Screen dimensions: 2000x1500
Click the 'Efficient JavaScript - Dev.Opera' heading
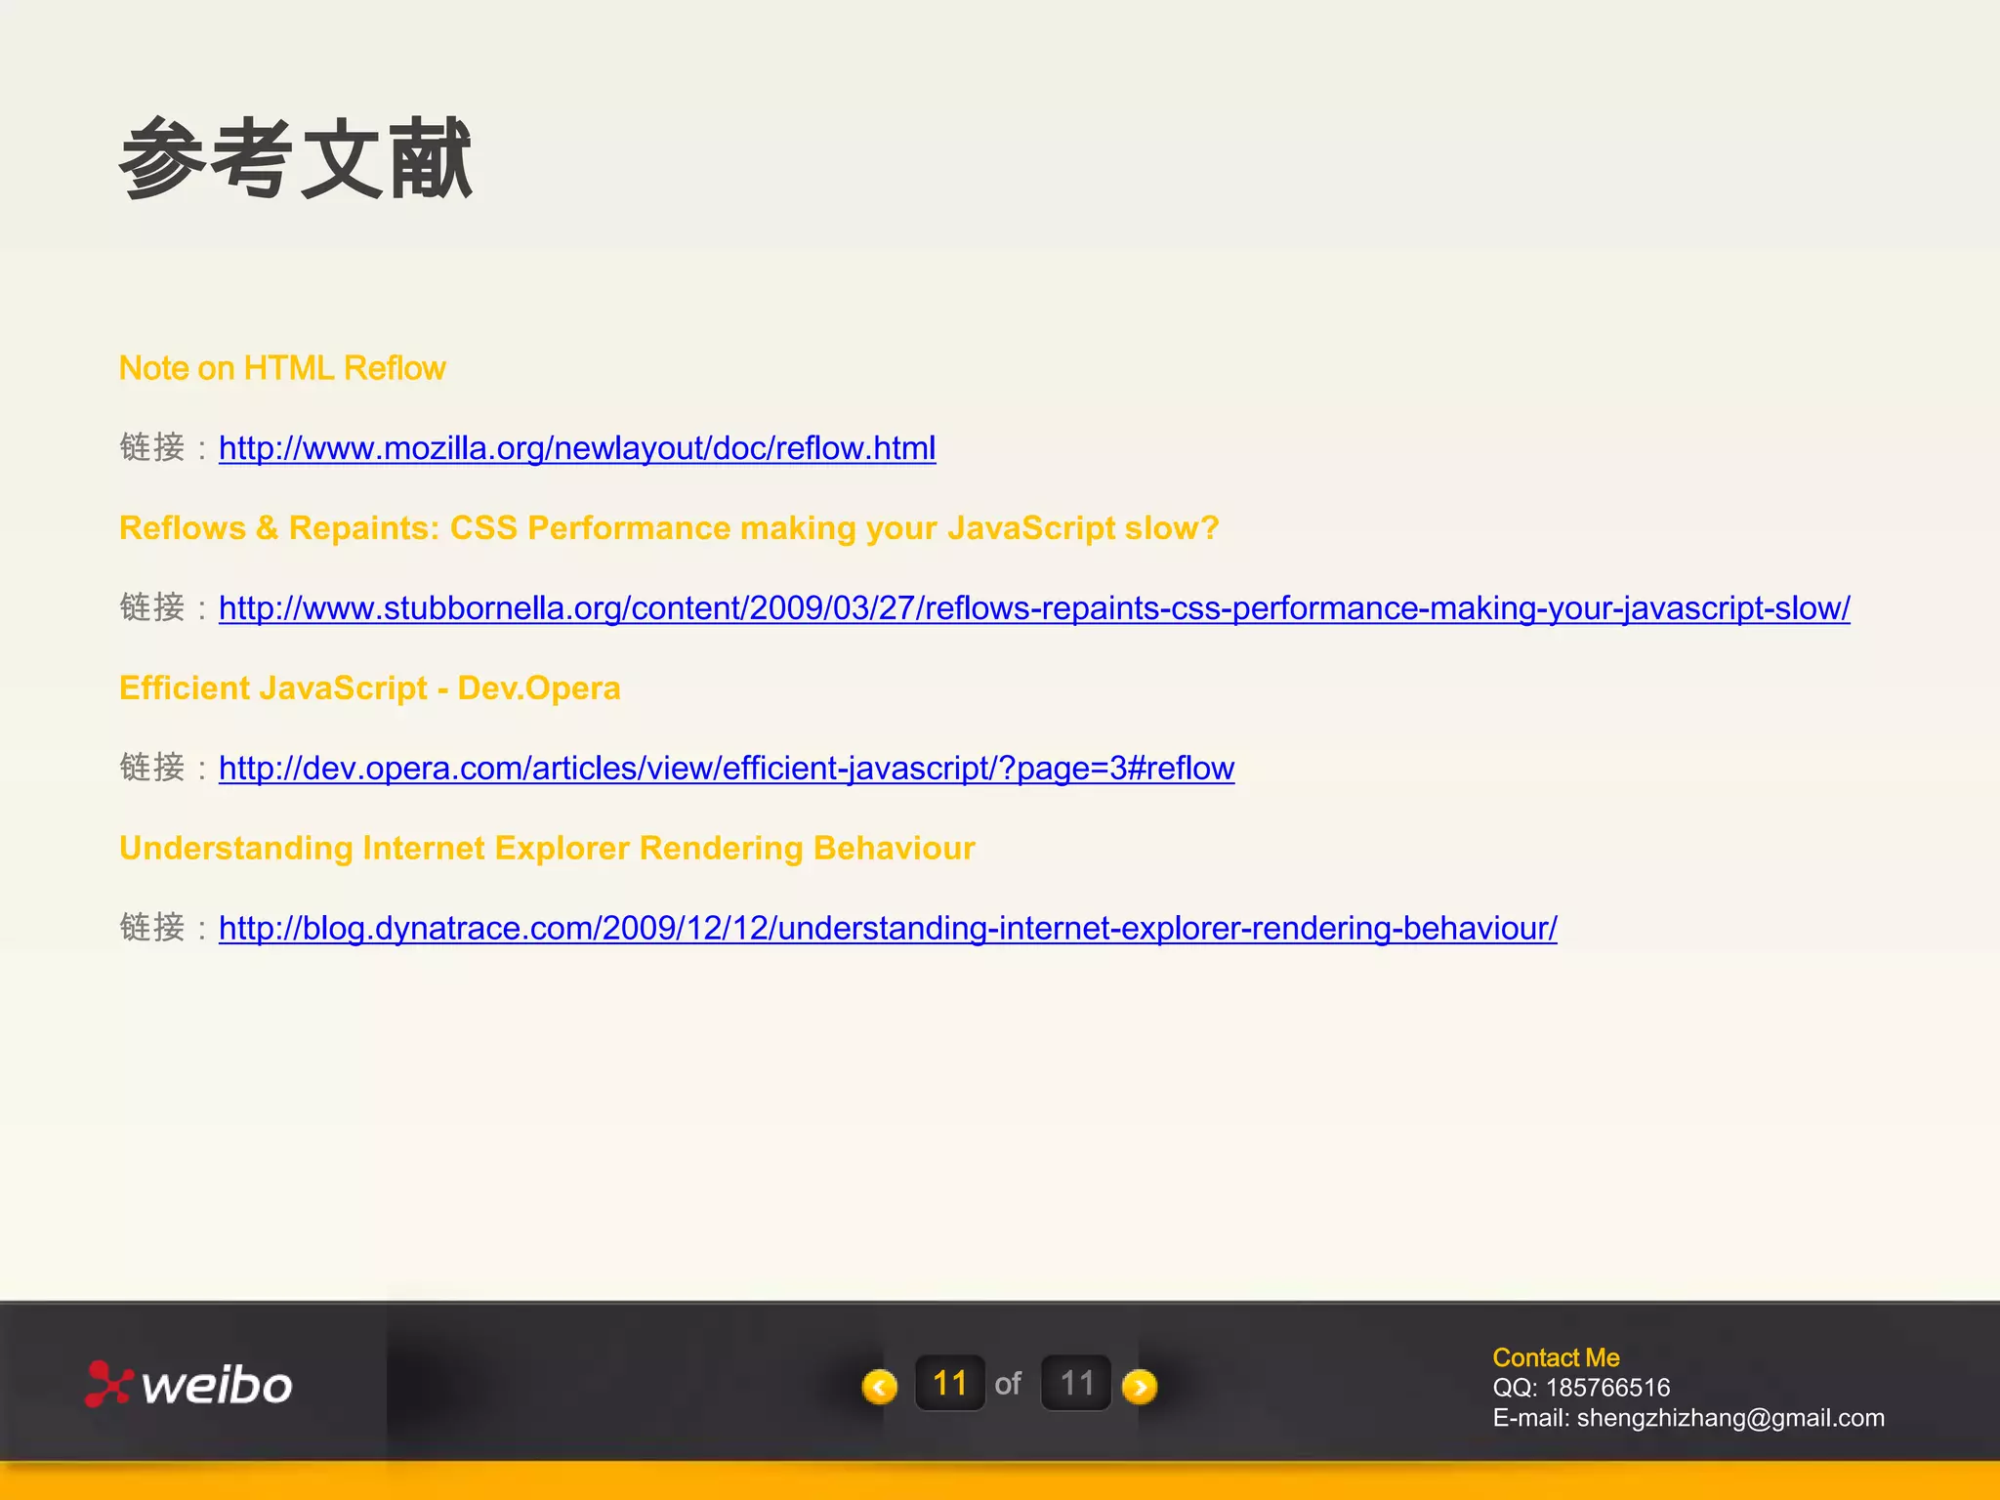click(370, 688)
